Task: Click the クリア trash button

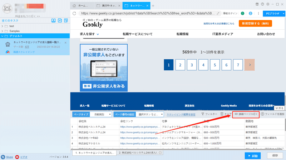Action: pos(226,114)
